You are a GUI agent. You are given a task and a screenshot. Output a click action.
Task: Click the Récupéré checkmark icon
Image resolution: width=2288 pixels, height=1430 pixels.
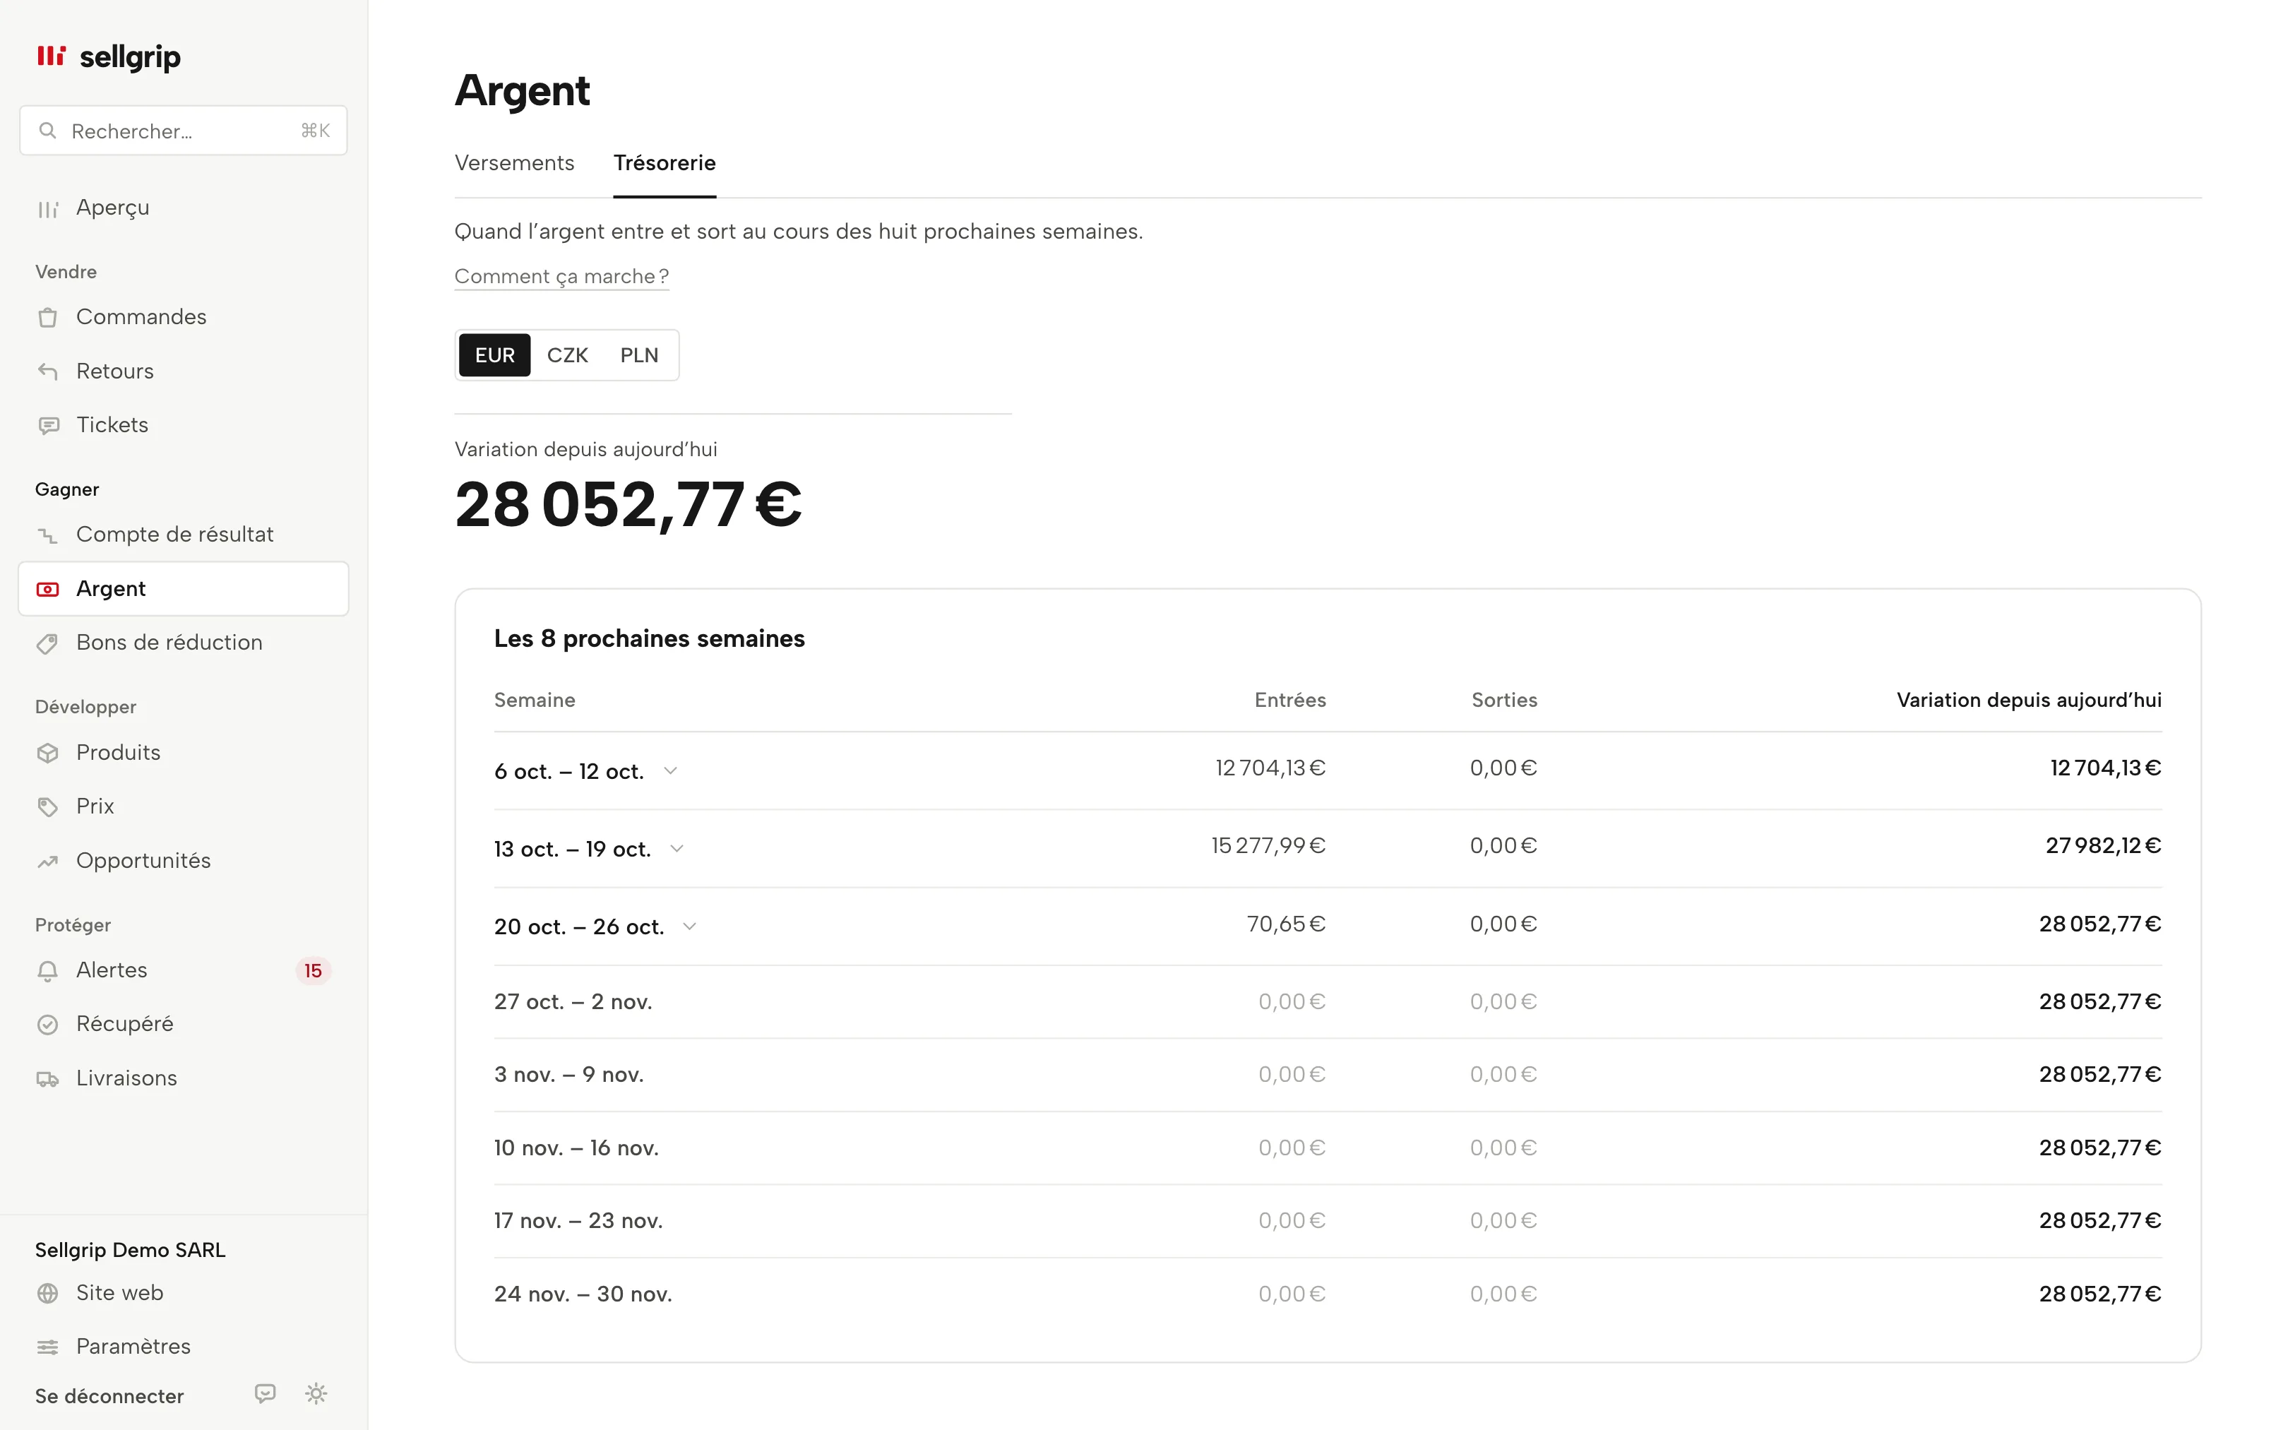coord(48,1024)
